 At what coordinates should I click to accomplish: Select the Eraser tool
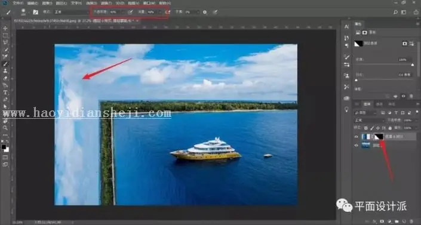point(5,78)
